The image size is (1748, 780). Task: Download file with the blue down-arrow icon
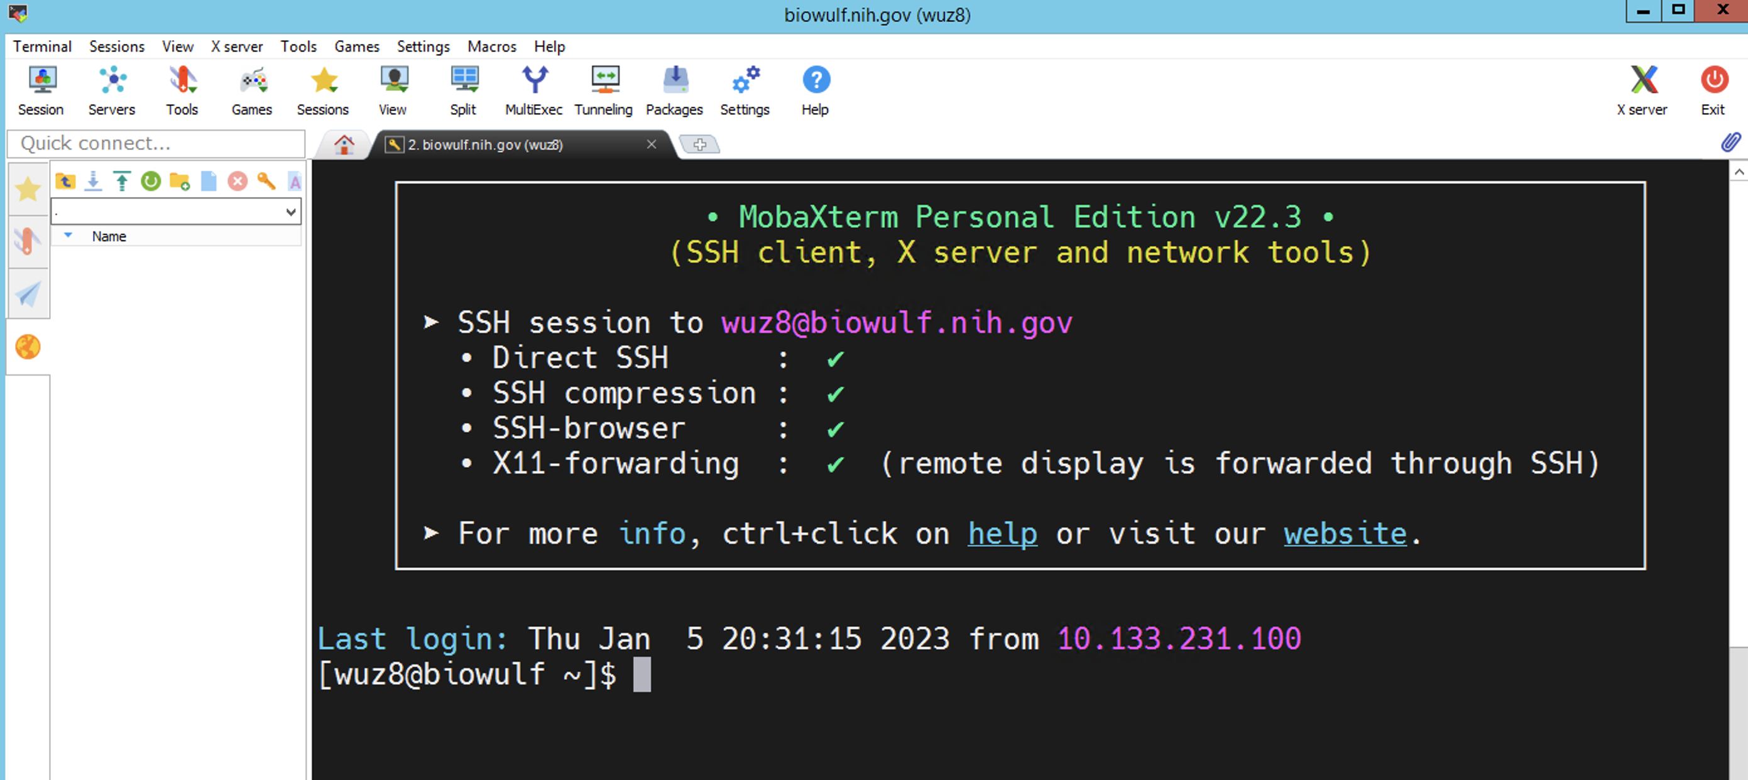(94, 181)
